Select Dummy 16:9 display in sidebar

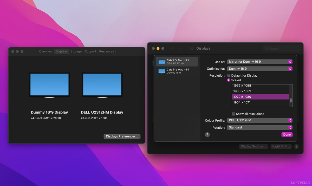177,71
